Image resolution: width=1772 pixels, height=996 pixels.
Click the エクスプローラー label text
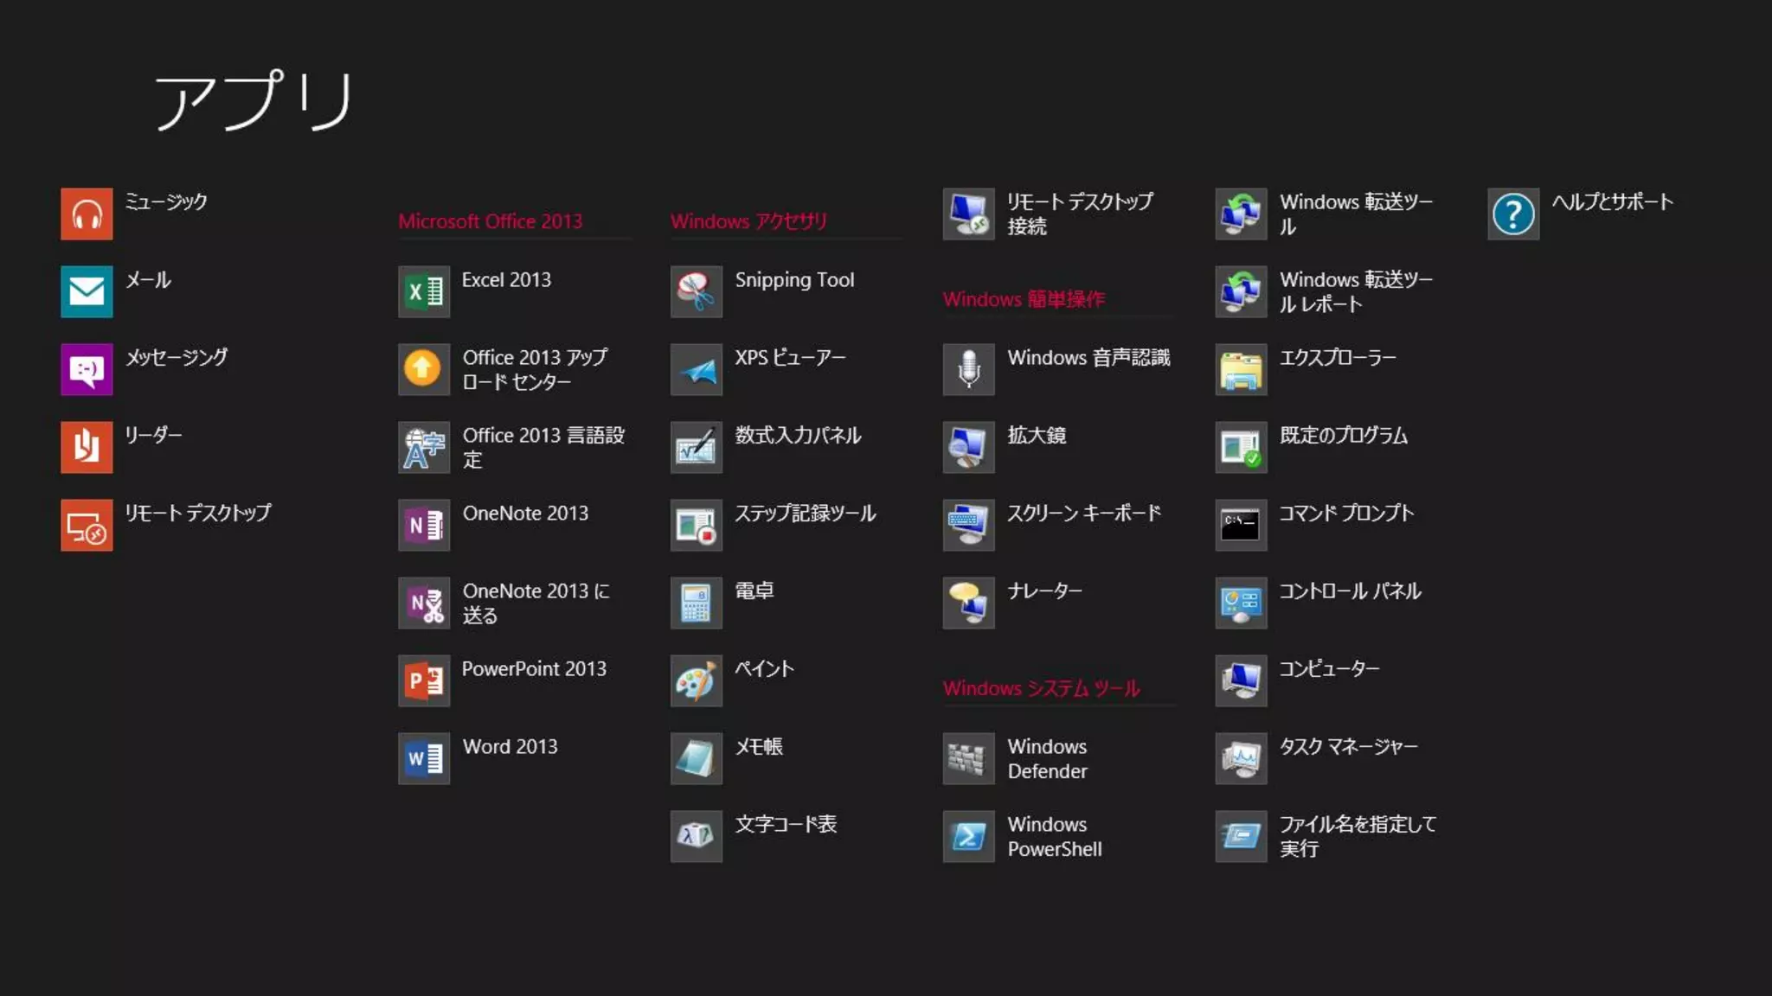click(1338, 357)
